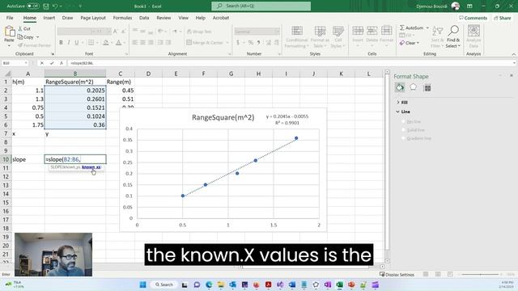Screen dimensions: 518x291
Task: Select the Fill & Line icon in Format Shape
Action: [x=400, y=87]
